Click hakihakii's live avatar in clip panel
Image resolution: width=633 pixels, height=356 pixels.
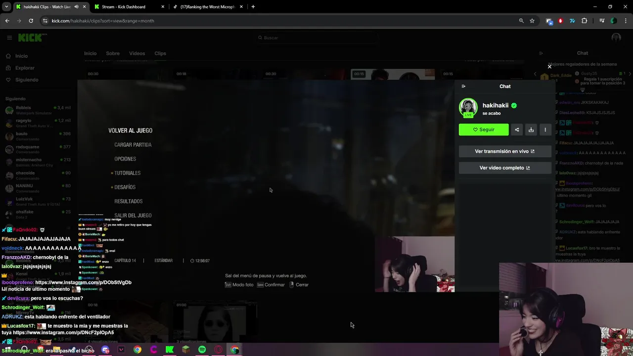coord(468,108)
